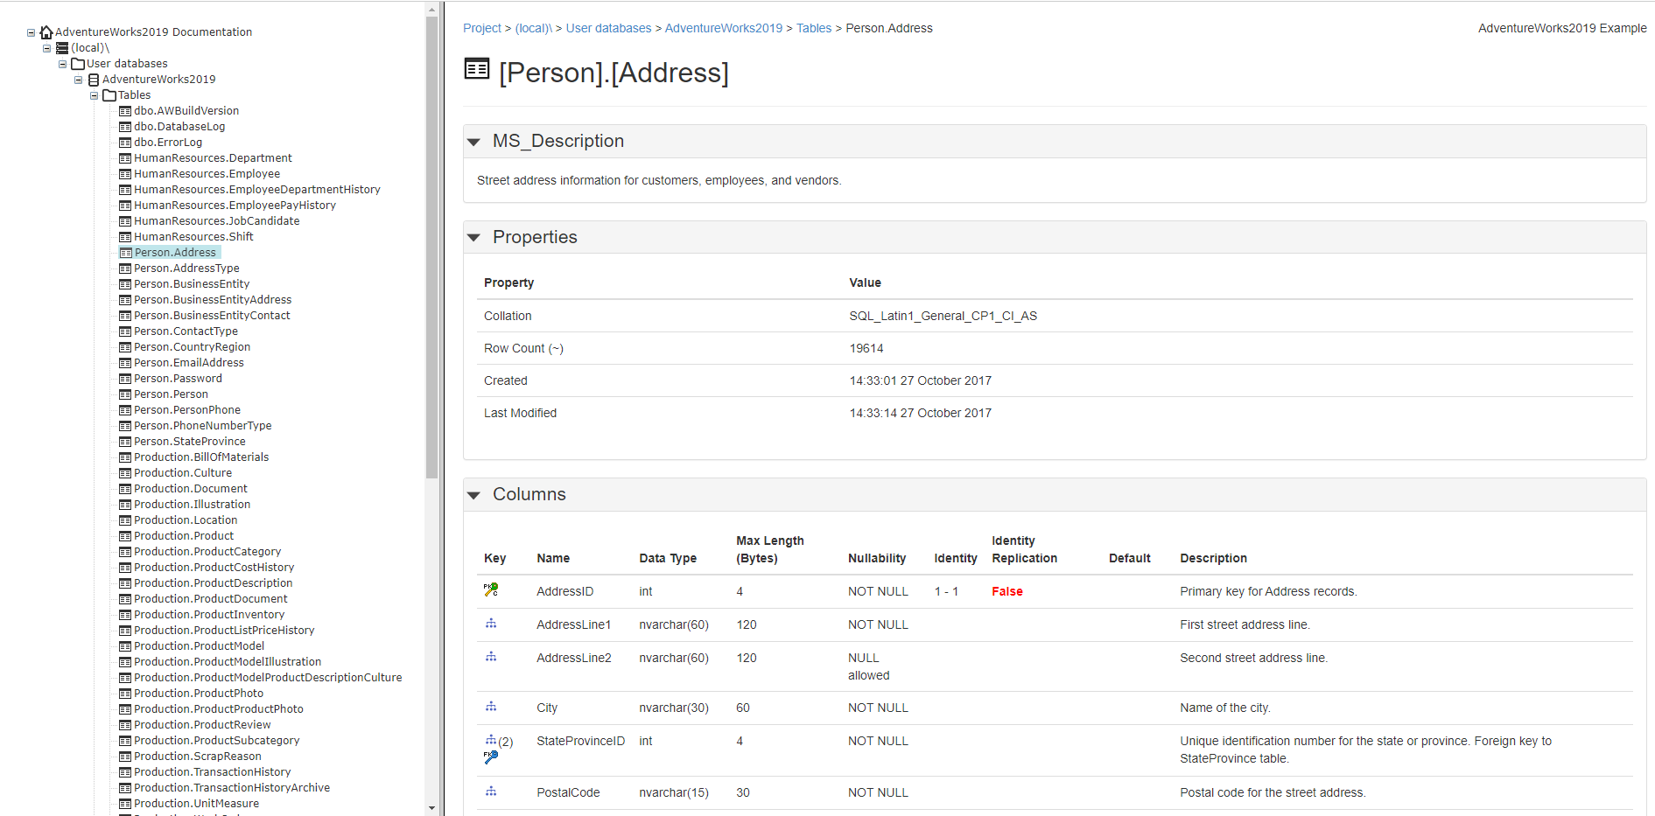Click the server icon next to (local)\
This screenshot has width=1655, height=816.
coord(62,48)
